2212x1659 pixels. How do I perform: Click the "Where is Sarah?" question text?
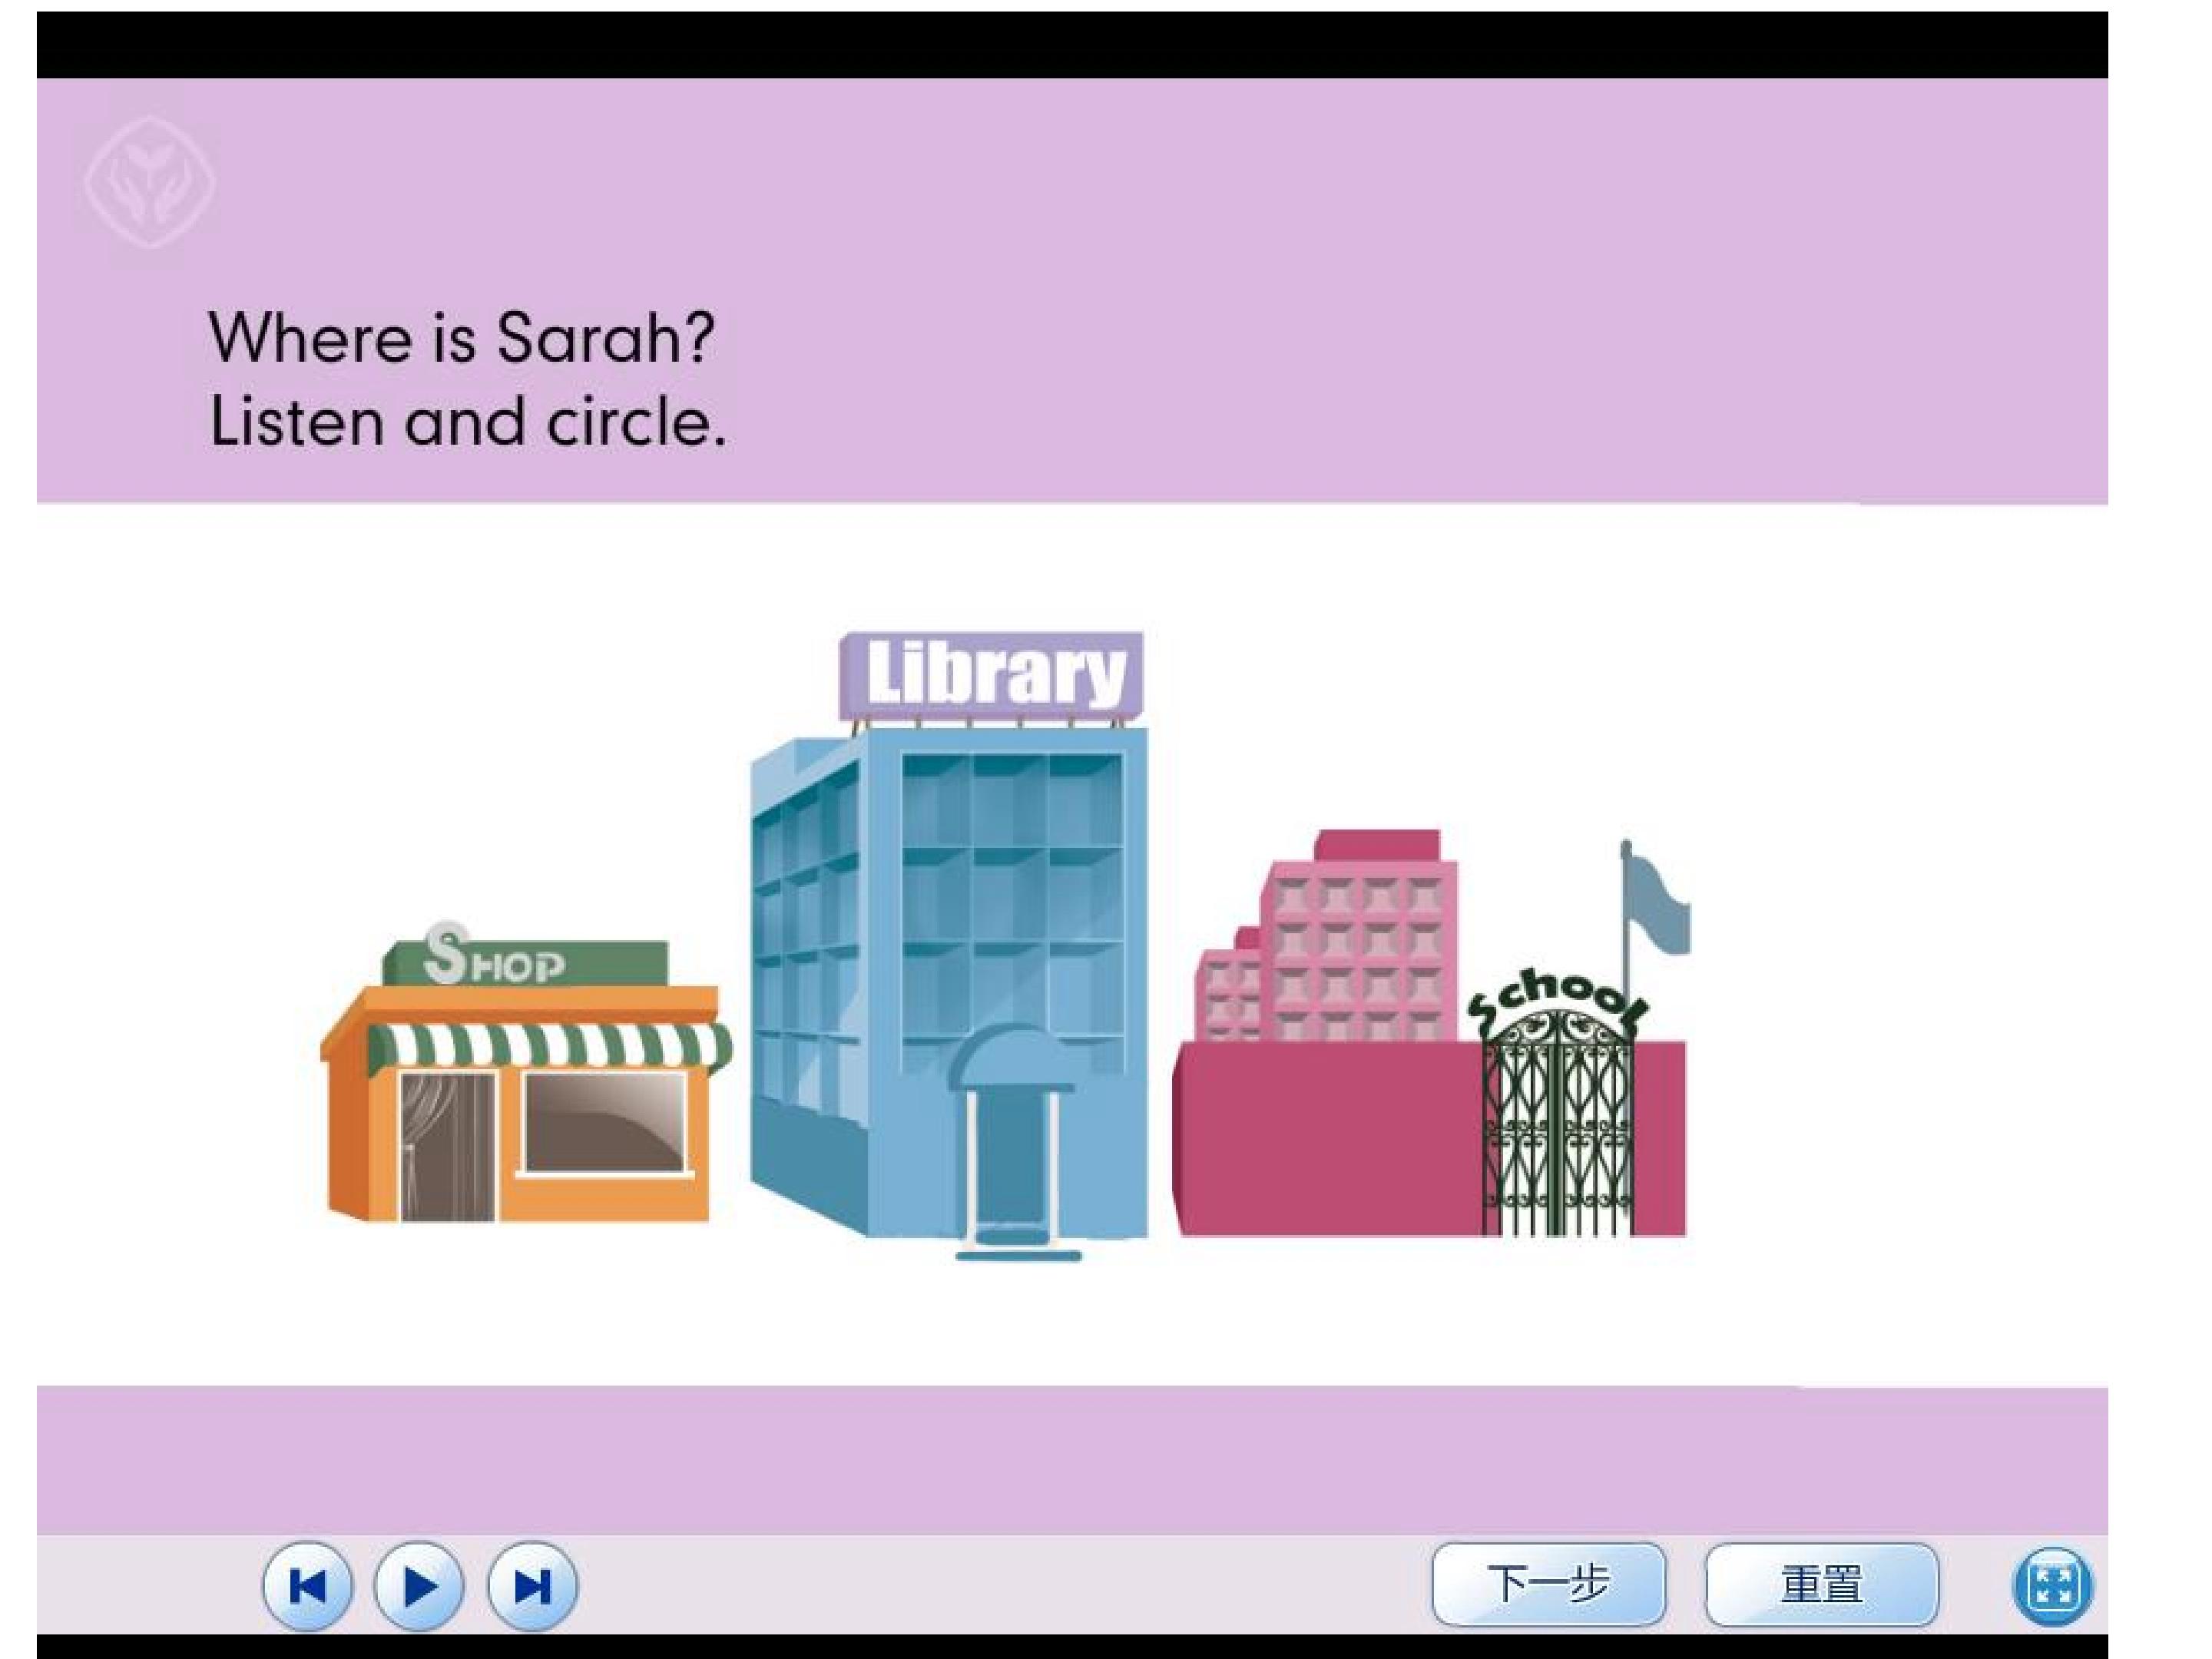pos(462,338)
